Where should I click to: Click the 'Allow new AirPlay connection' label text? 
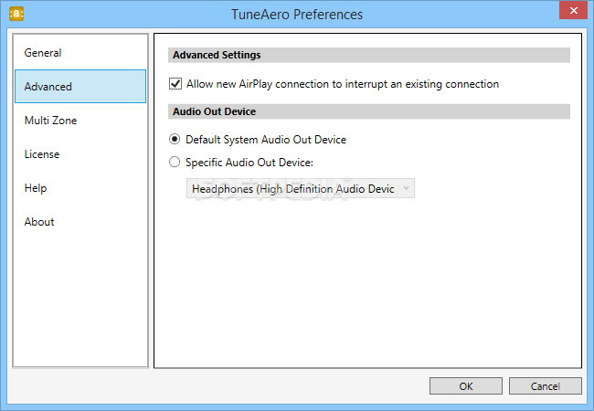tap(343, 84)
